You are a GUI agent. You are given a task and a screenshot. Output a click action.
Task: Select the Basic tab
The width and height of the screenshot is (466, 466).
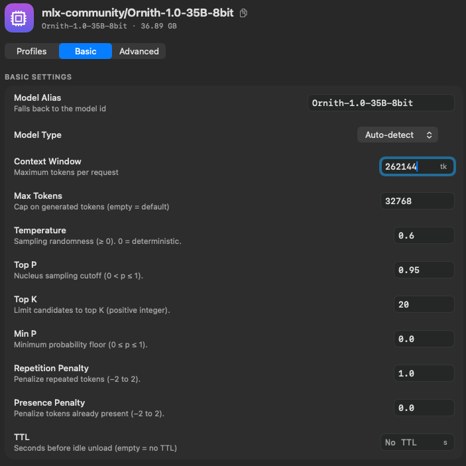[86, 51]
